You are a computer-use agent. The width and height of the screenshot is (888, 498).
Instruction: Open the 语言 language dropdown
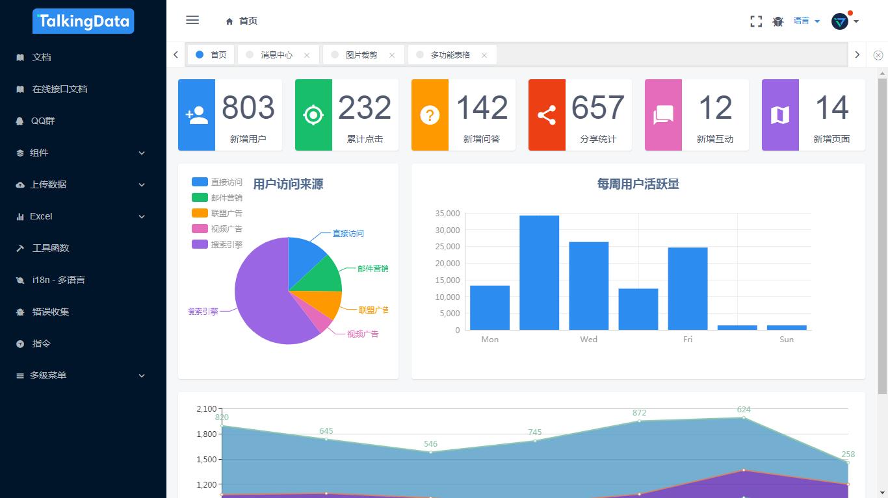tap(807, 21)
